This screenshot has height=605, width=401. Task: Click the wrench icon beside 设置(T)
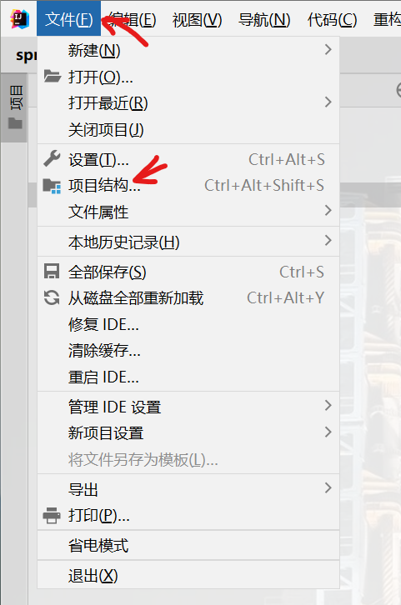52,158
